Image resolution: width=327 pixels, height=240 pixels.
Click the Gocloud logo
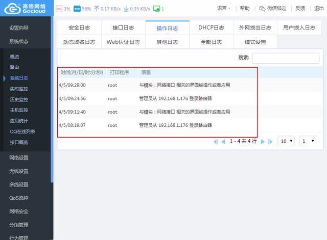click(x=25, y=9)
